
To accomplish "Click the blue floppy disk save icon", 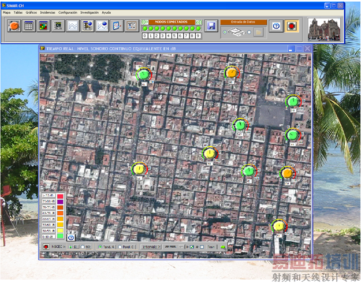I will (x=211, y=26).
